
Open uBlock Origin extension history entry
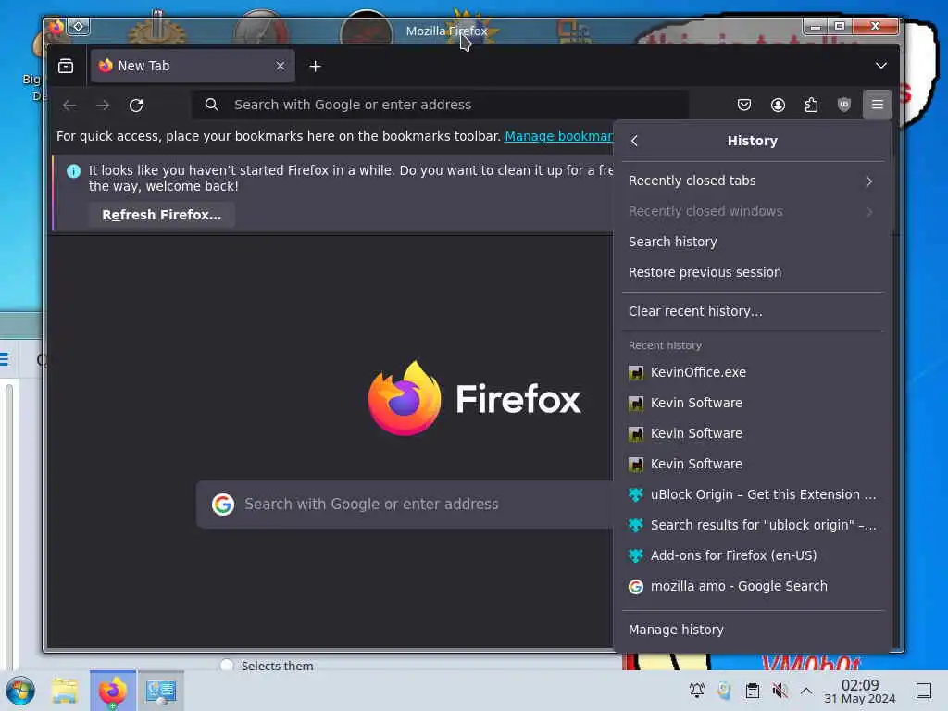(x=752, y=494)
